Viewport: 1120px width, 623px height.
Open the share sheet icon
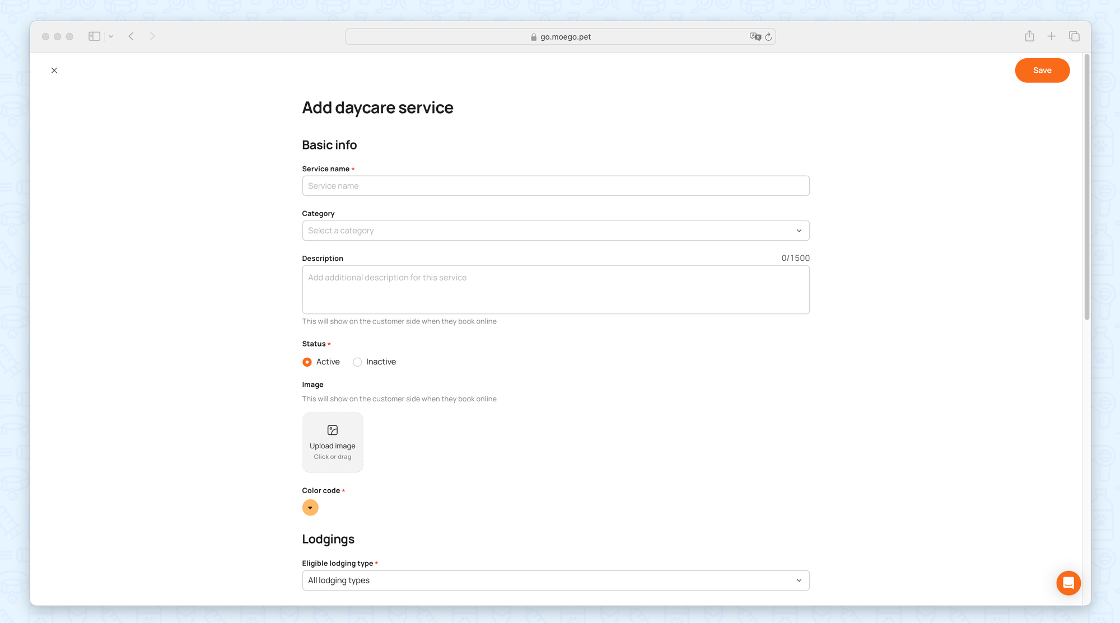[1029, 36]
